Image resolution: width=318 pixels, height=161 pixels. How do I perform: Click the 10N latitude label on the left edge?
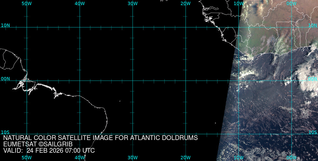pos(5,25)
